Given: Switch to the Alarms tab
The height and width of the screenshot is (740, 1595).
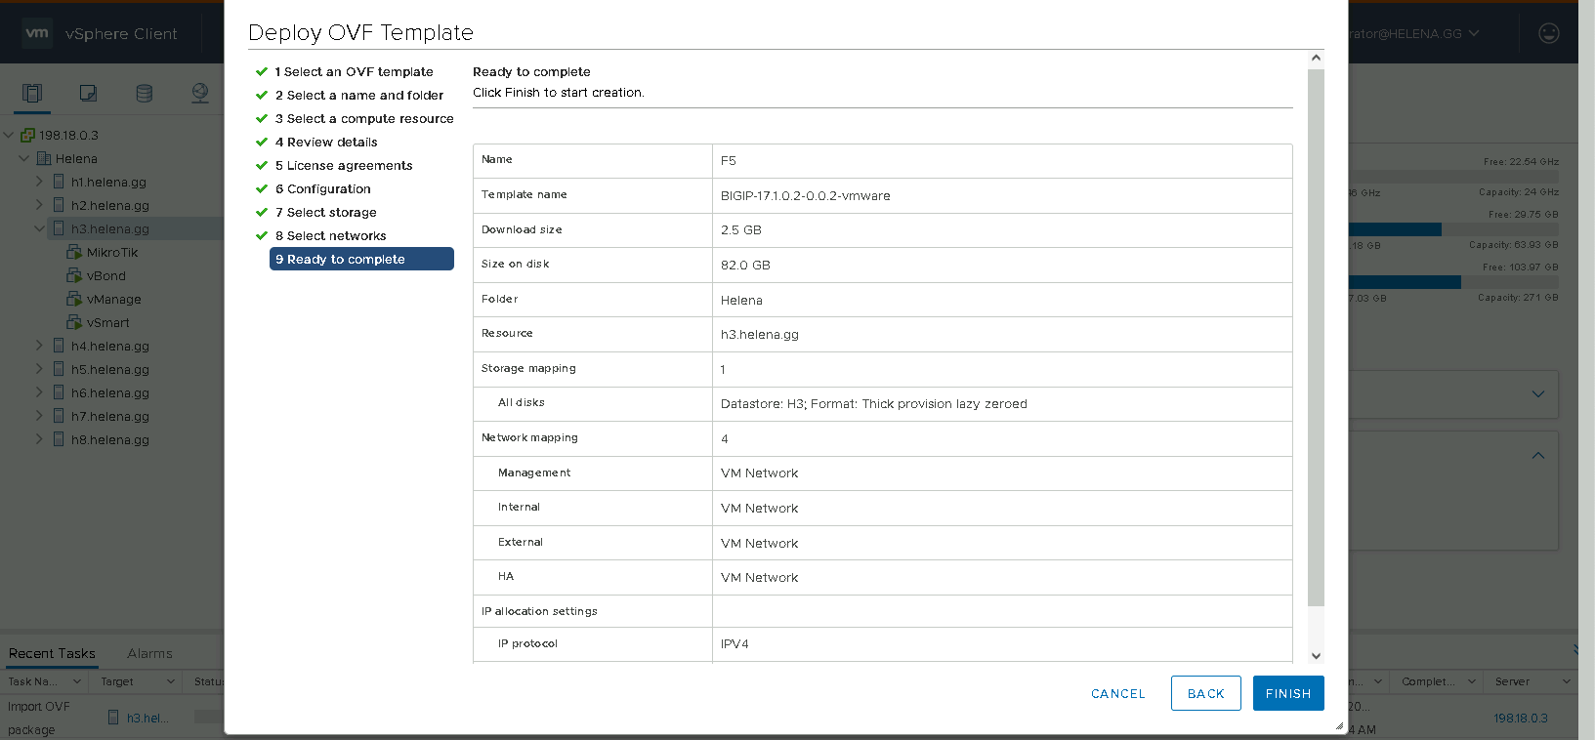Looking at the screenshot, I should [x=149, y=653].
